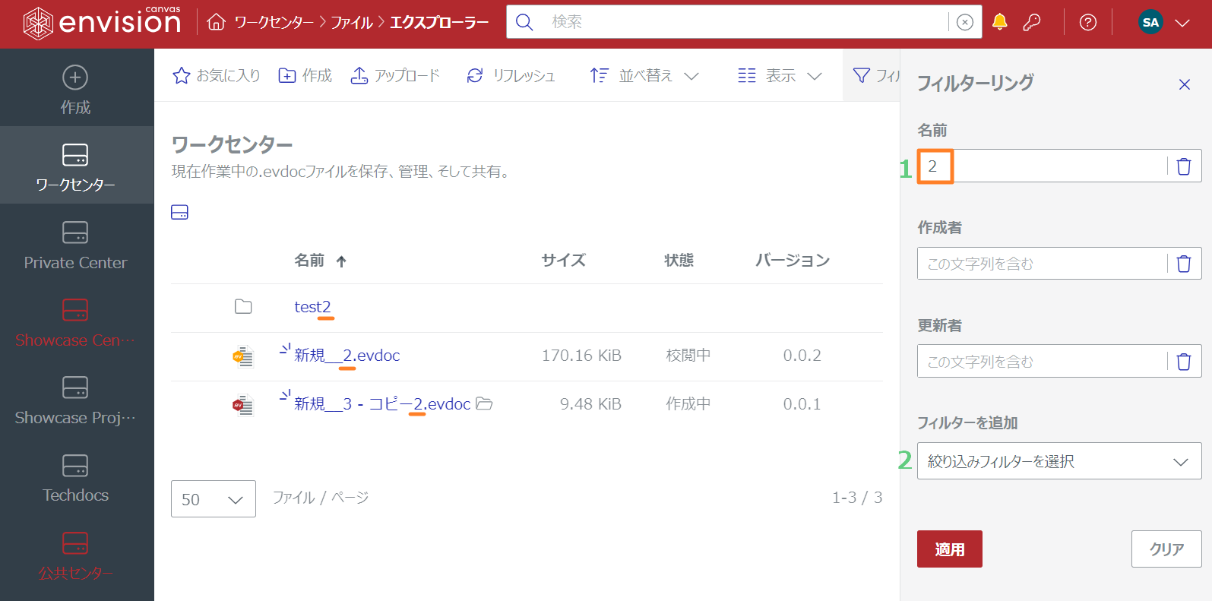Expand the user account menu chevron
The width and height of the screenshot is (1212, 601).
pyautogui.click(x=1182, y=23)
